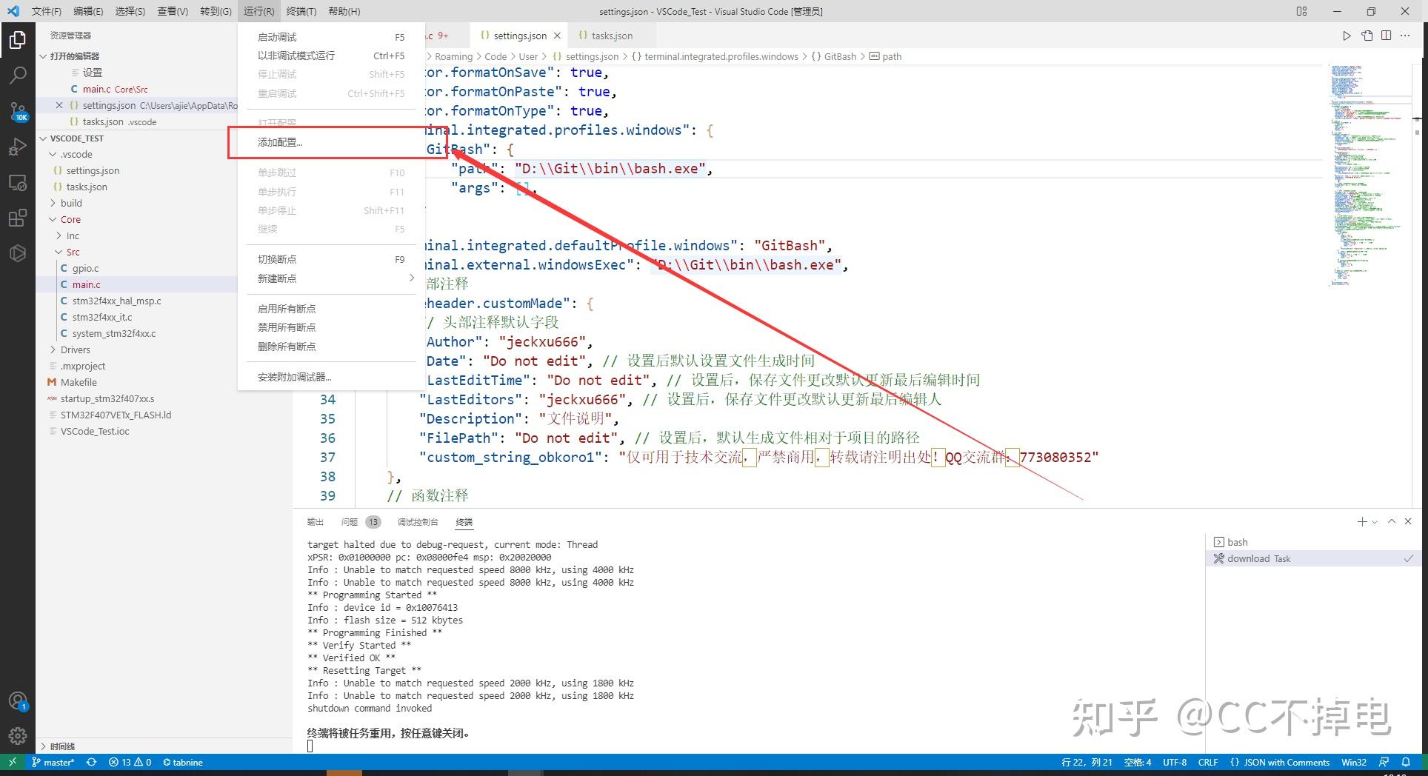This screenshot has width=1428, height=776.
Task: Collapse the .vscode folder
Action: [x=53, y=154]
